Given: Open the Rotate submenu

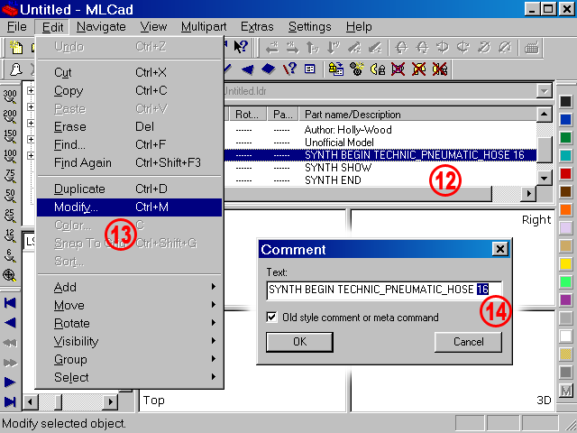Looking at the screenshot, I should [130, 323].
